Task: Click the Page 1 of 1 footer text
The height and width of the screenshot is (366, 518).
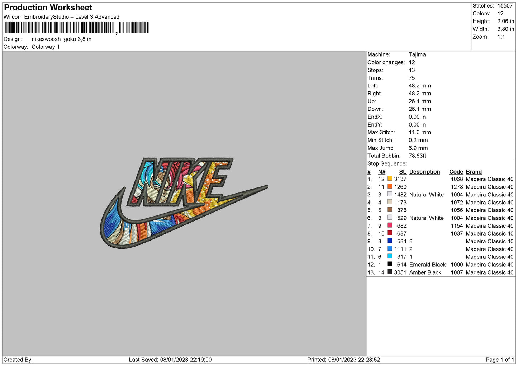Action: [x=500, y=360]
